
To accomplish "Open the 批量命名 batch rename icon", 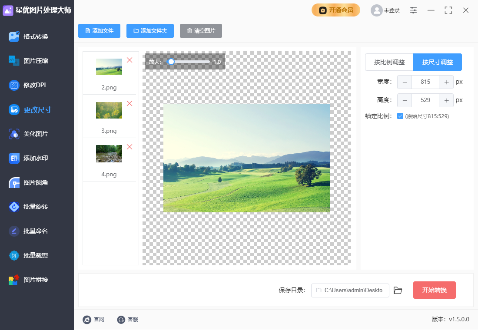I will (14, 231).
